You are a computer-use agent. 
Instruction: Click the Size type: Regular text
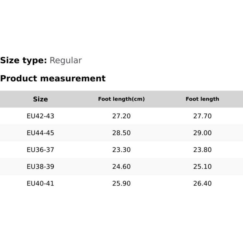pyautogui.click(x=41, y=60)
